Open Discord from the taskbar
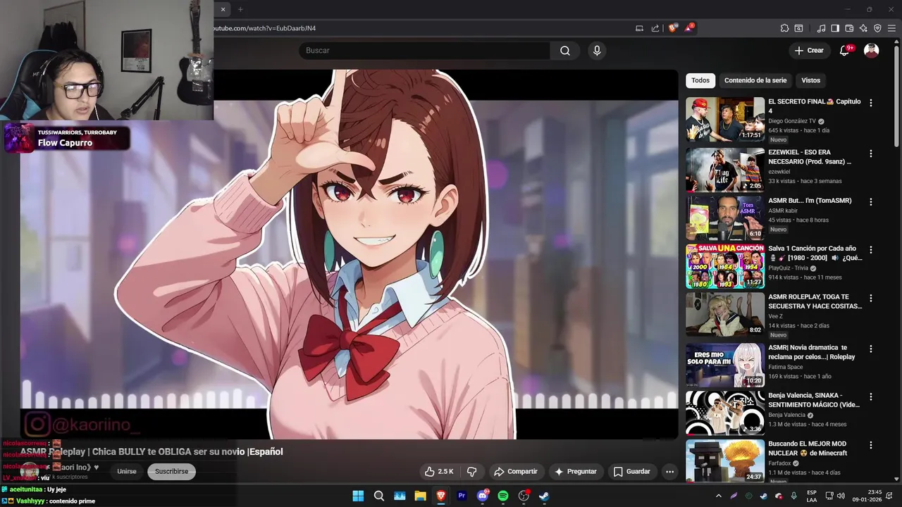Screen dimensions: 902x507 483,496
